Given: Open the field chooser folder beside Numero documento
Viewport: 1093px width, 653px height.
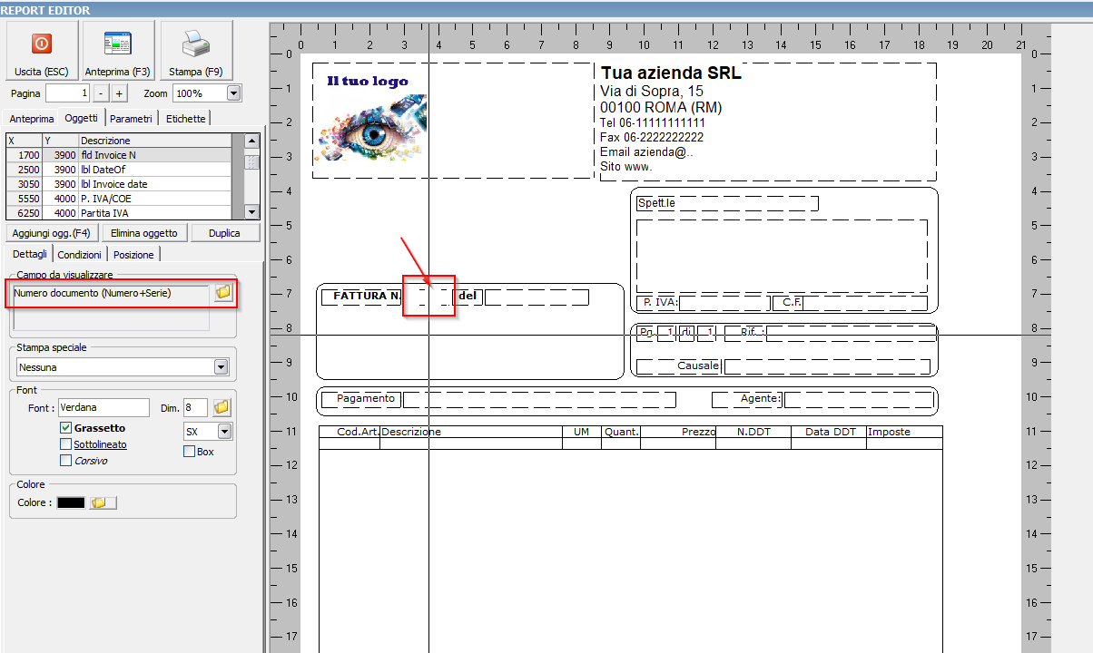Looking at the screenshot, I should [222, 293].
